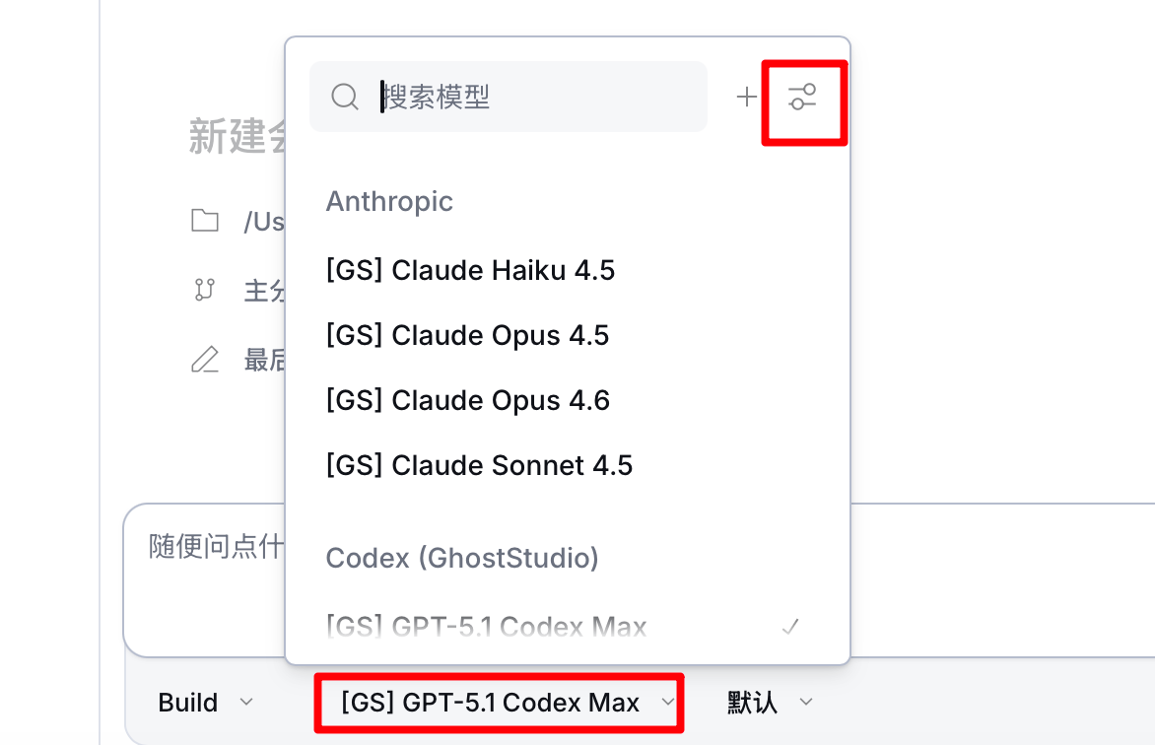This screenshot has width=1155, height=745.
Task: Choose [GS] Claude Opus 4.5 from list
Action: pyautogui.click(x=467, y=335)
